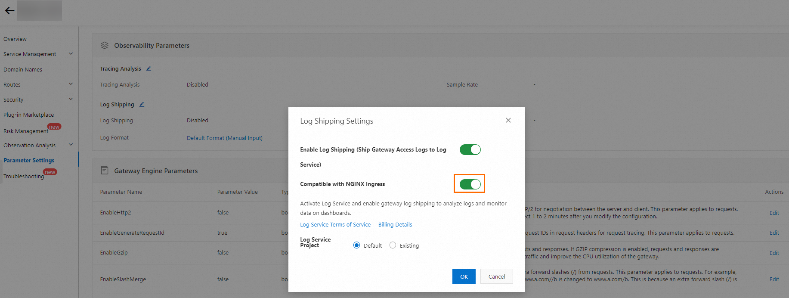Go back using the arrow icon
The width and height of the screenshot is (789, 298).
(x=9, y=11)
